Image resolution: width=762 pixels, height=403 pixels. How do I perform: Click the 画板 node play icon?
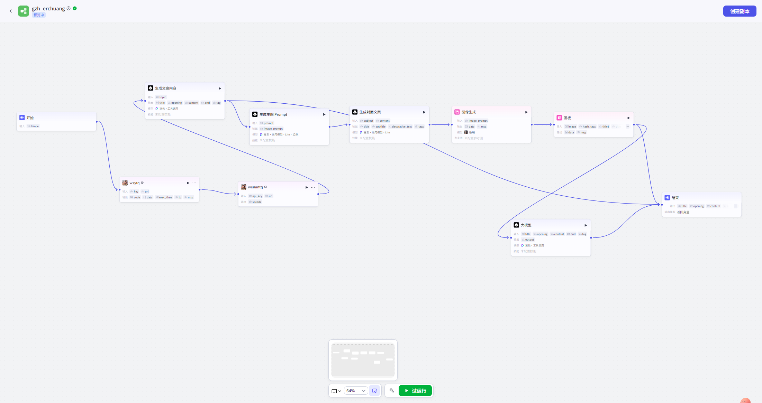(x=628, y=118)
